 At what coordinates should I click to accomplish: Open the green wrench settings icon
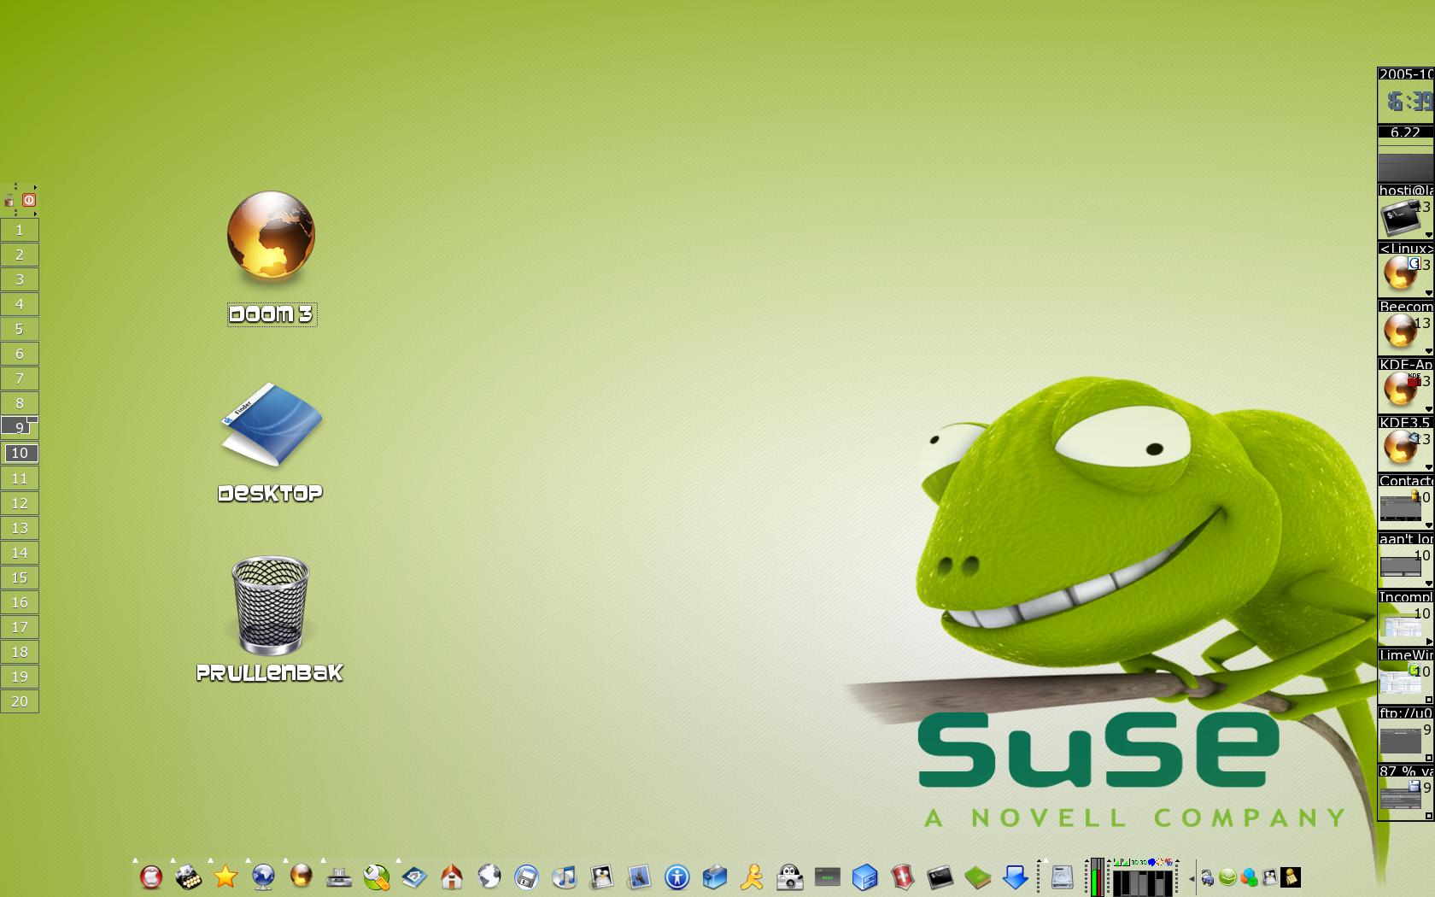point(377,877)
